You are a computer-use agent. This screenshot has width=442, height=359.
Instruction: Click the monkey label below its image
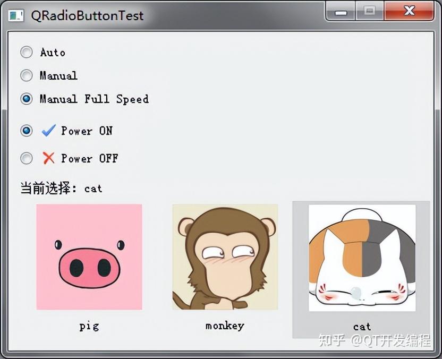tap(224, 326)
